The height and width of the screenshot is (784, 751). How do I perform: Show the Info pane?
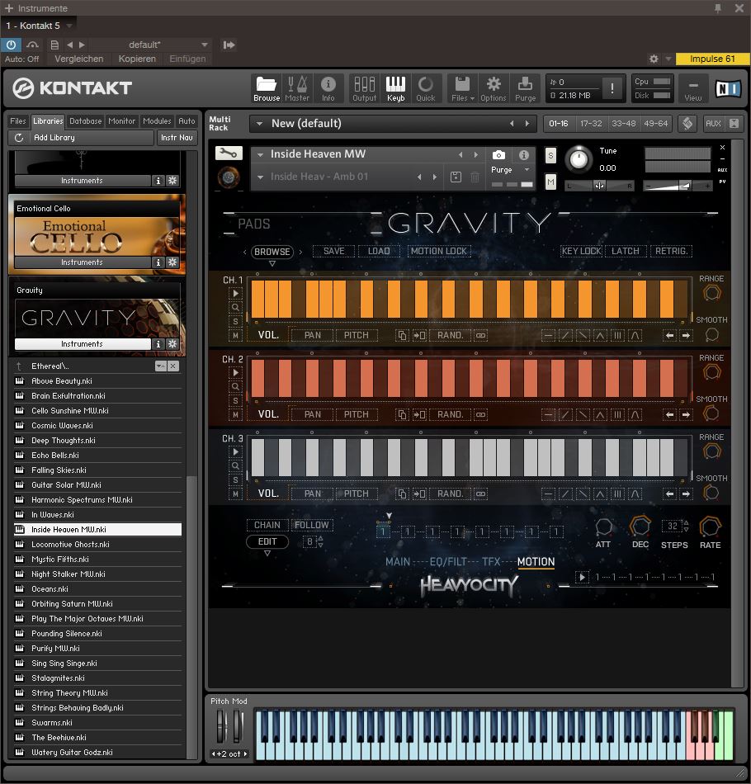(x=328, y=88)
